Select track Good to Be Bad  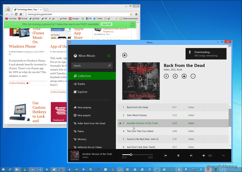[173, 139]
